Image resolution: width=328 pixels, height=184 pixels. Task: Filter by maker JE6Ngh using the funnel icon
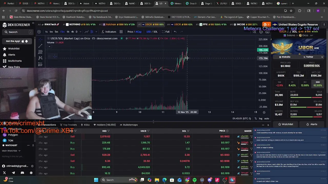(251, 143)
